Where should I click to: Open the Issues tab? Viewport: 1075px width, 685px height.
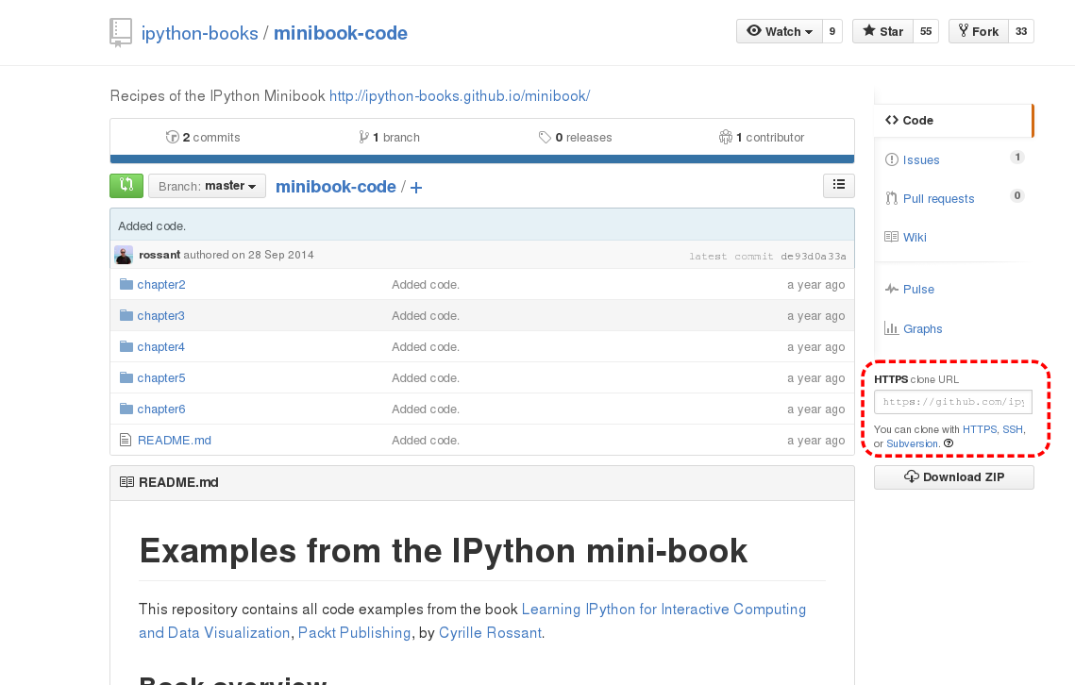pos(921,159)
